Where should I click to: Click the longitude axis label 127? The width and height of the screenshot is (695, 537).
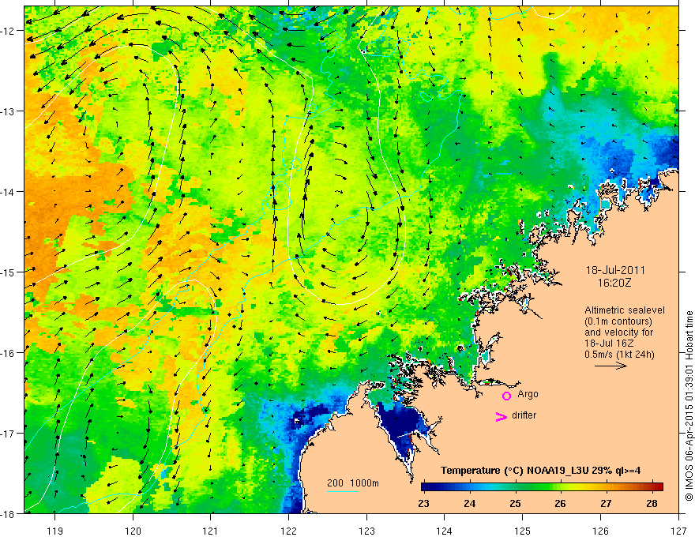678,531
